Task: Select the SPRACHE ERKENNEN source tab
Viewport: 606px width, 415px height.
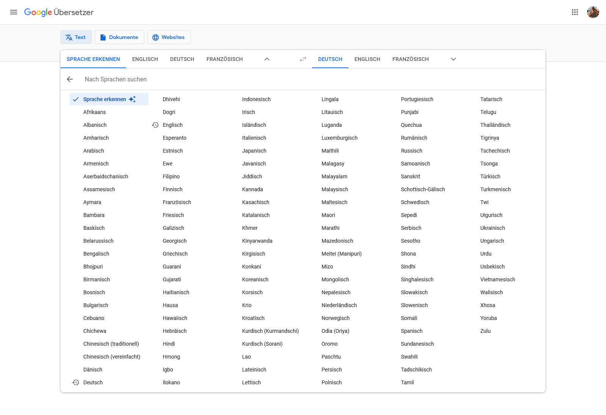Action: 93,59
